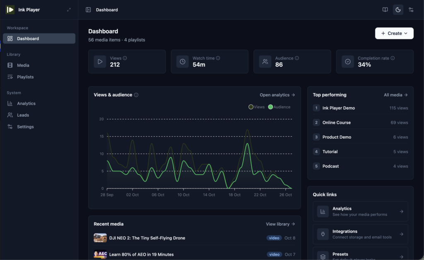Open the Create dropdown button

[394, 33]
